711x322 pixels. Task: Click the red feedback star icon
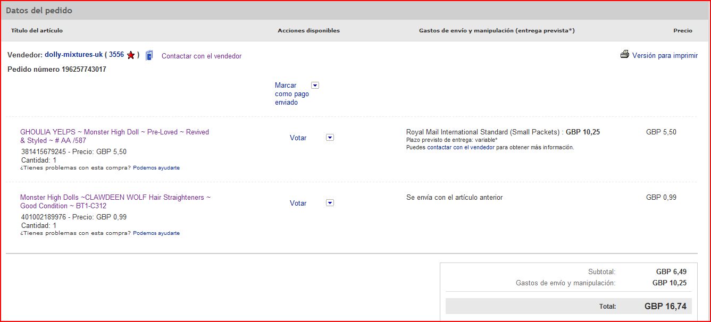tap(131, 55)
